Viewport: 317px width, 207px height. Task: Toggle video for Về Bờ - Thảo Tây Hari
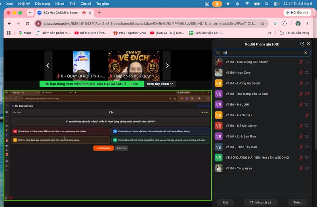click(307, 147)
